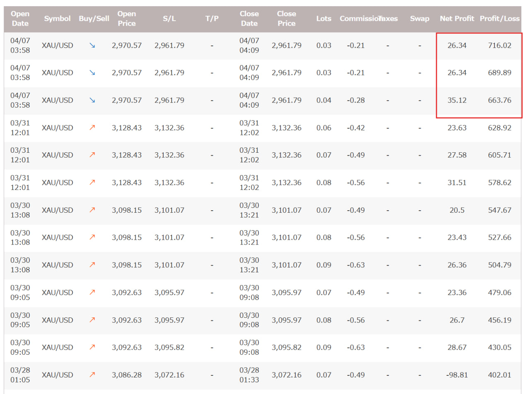
Task: Click the sell arrow in the 663.76 profit row
Action: point(92,100)
